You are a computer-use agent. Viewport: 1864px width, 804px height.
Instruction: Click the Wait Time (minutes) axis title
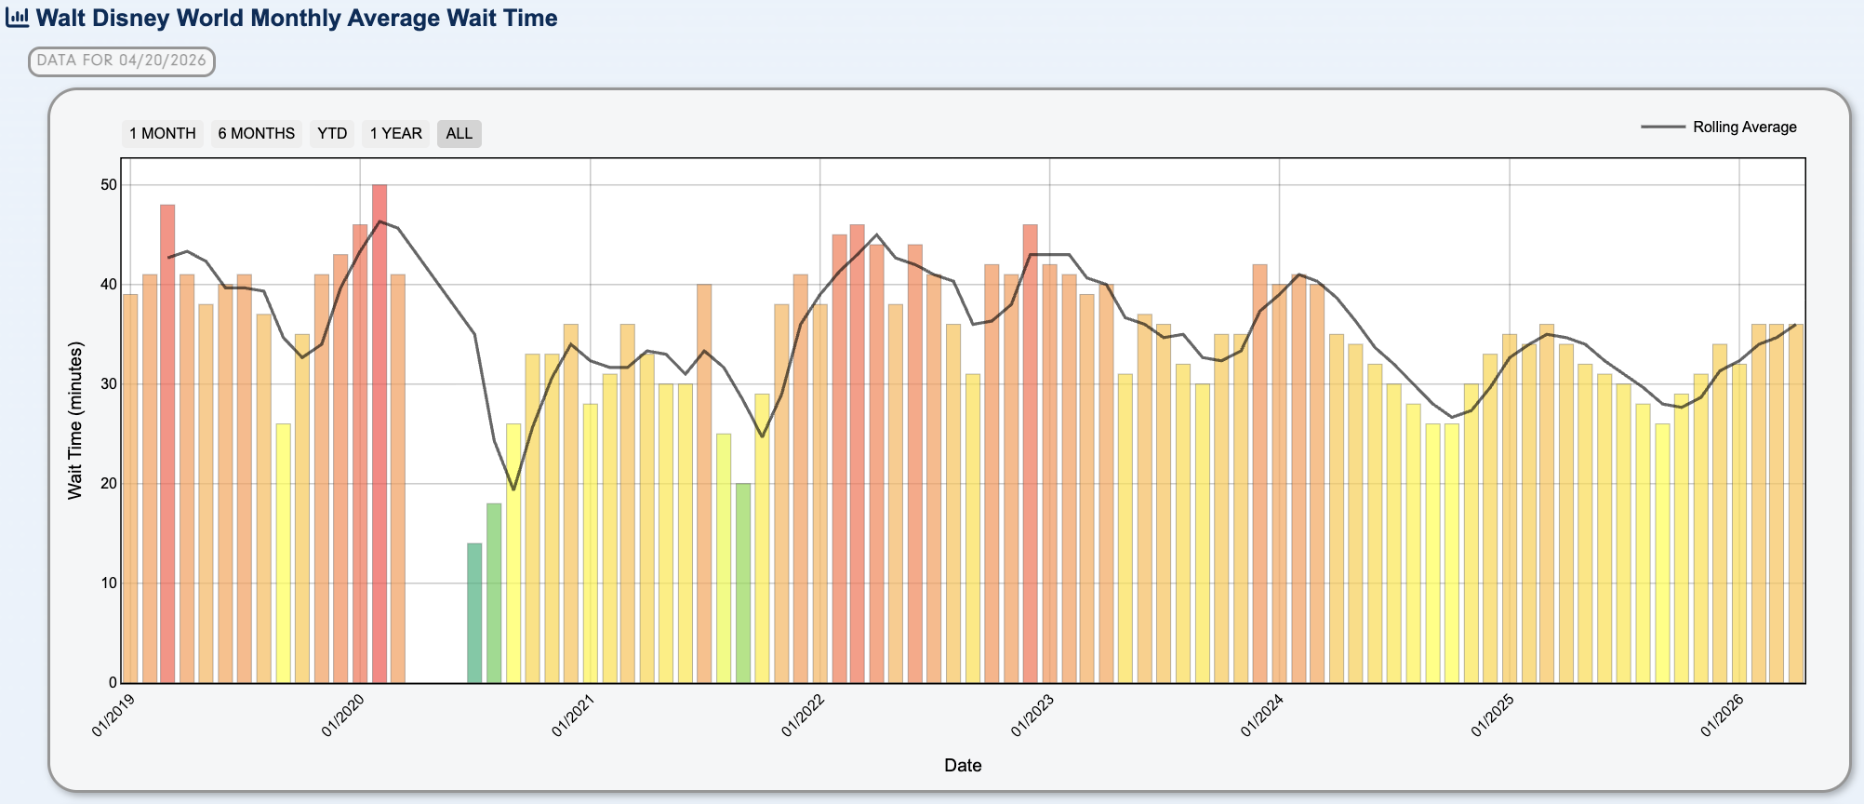[x=75, y=421]
